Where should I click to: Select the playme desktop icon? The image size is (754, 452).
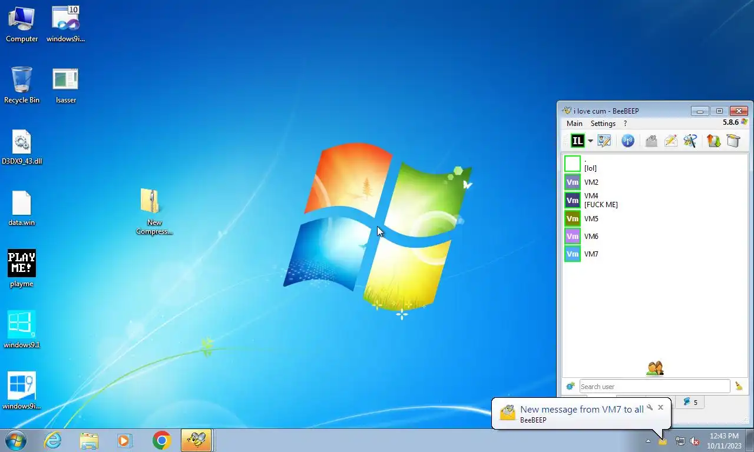point(22,269)
